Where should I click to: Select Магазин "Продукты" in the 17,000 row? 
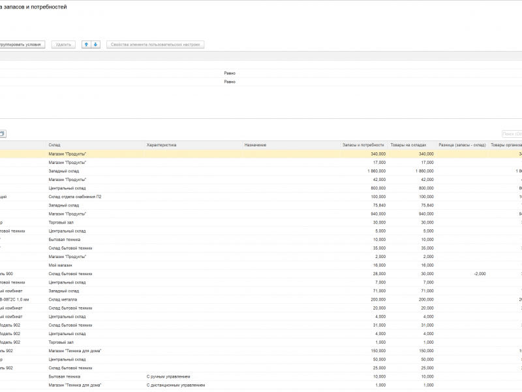[67, 163]
